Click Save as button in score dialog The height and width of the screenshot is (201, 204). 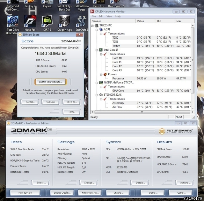click(72, 102)
